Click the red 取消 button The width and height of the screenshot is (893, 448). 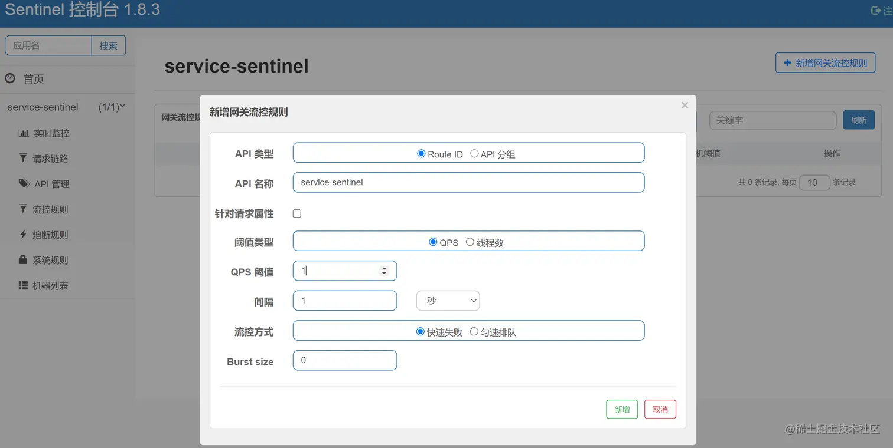click(x=660, y=409)
